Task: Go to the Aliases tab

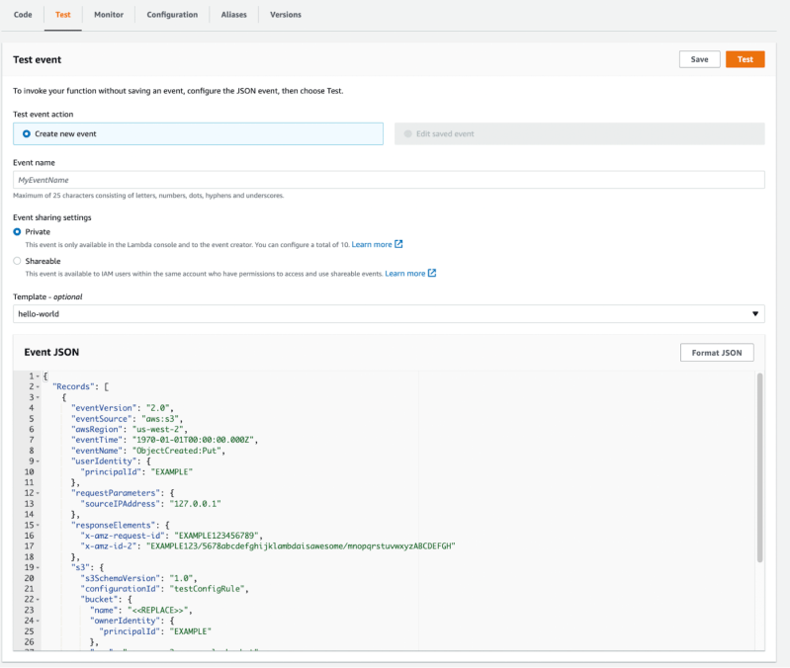Action: coord(233,15)
